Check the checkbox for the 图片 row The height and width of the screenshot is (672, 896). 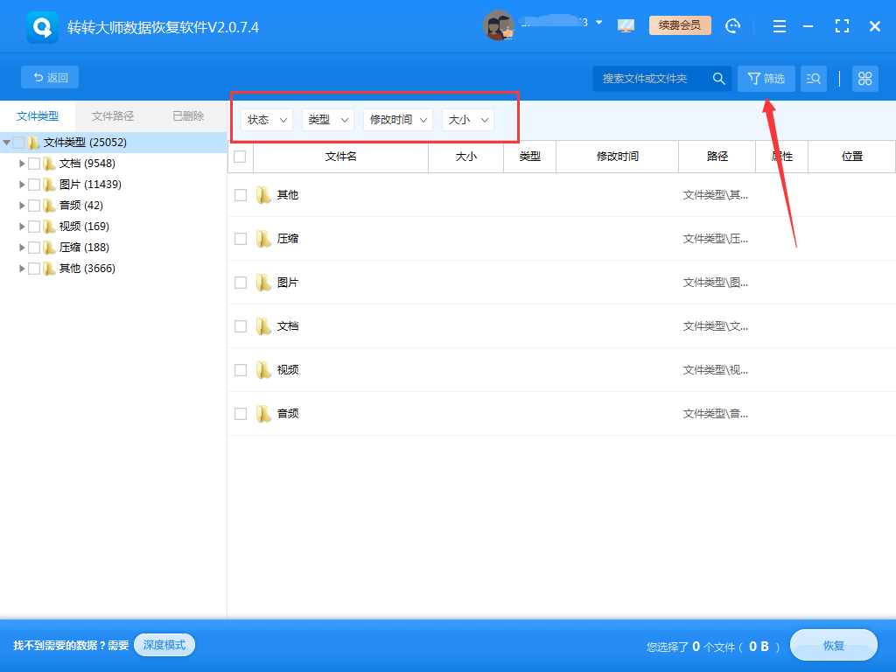241,282
